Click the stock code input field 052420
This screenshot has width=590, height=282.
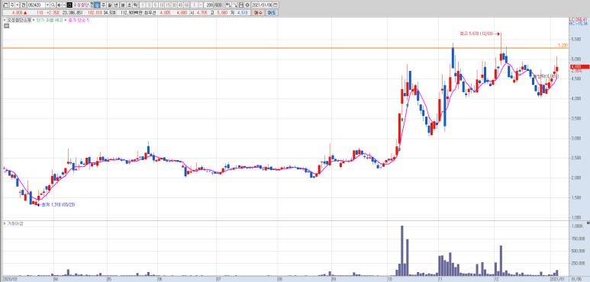click(x=36, y=5)
